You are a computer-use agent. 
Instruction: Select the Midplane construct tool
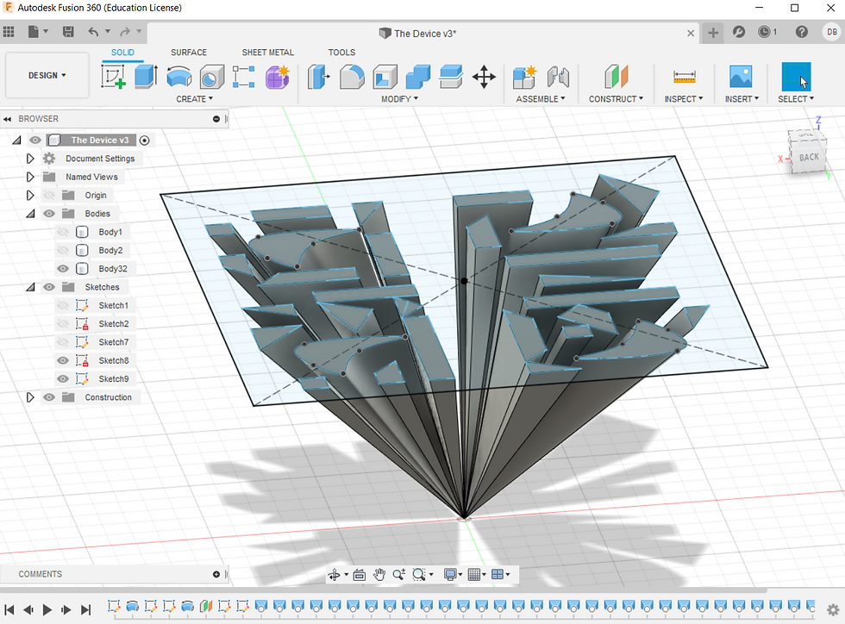616,77
